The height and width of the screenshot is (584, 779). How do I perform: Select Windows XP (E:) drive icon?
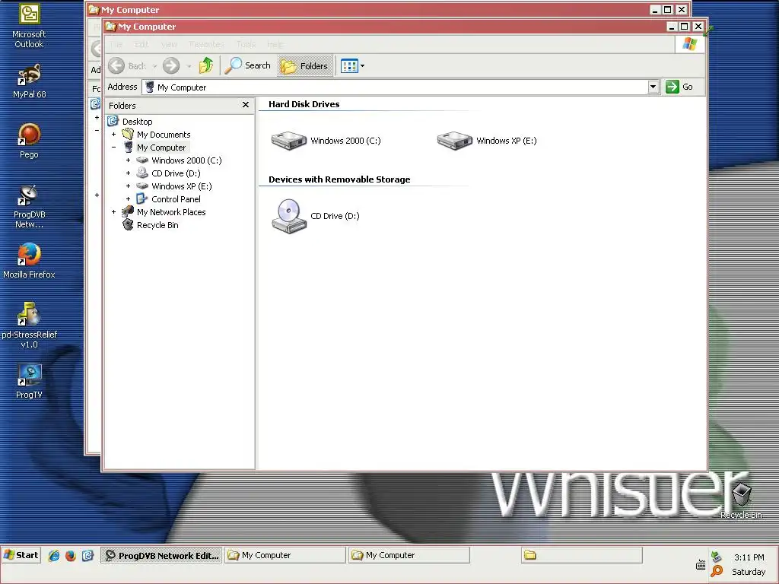coord(455,141)
